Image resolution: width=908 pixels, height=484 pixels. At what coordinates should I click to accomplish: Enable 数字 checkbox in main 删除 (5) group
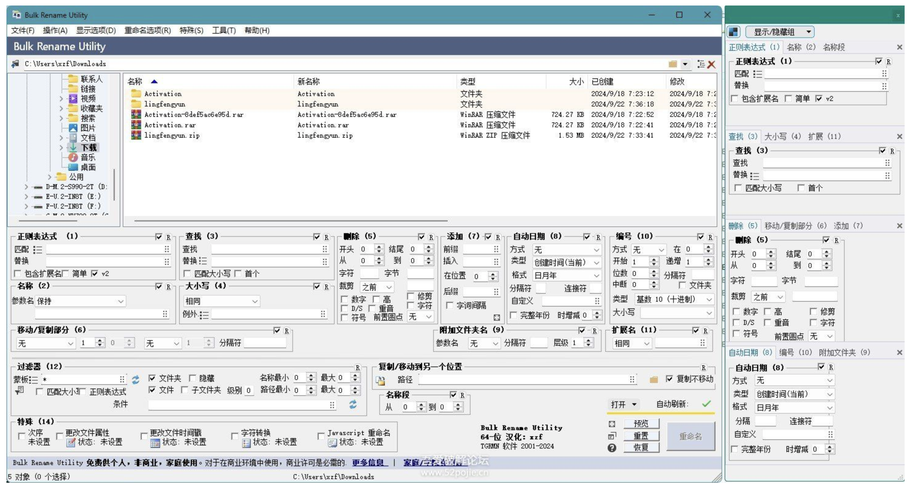coord(344,299)
